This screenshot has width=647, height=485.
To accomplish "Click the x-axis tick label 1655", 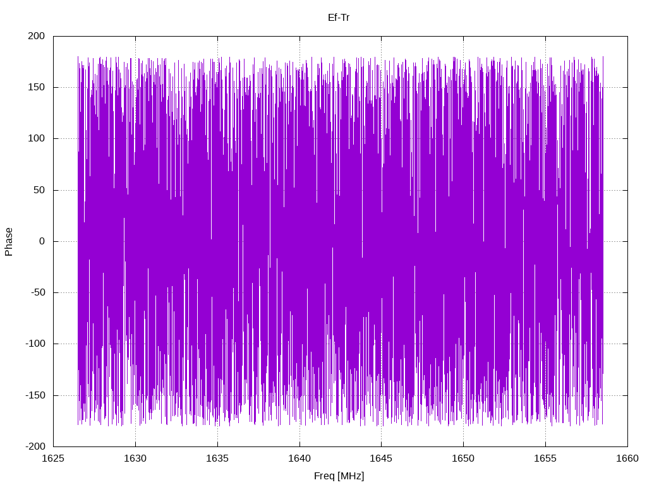I will pyautogui.click(x=545, y=458).
